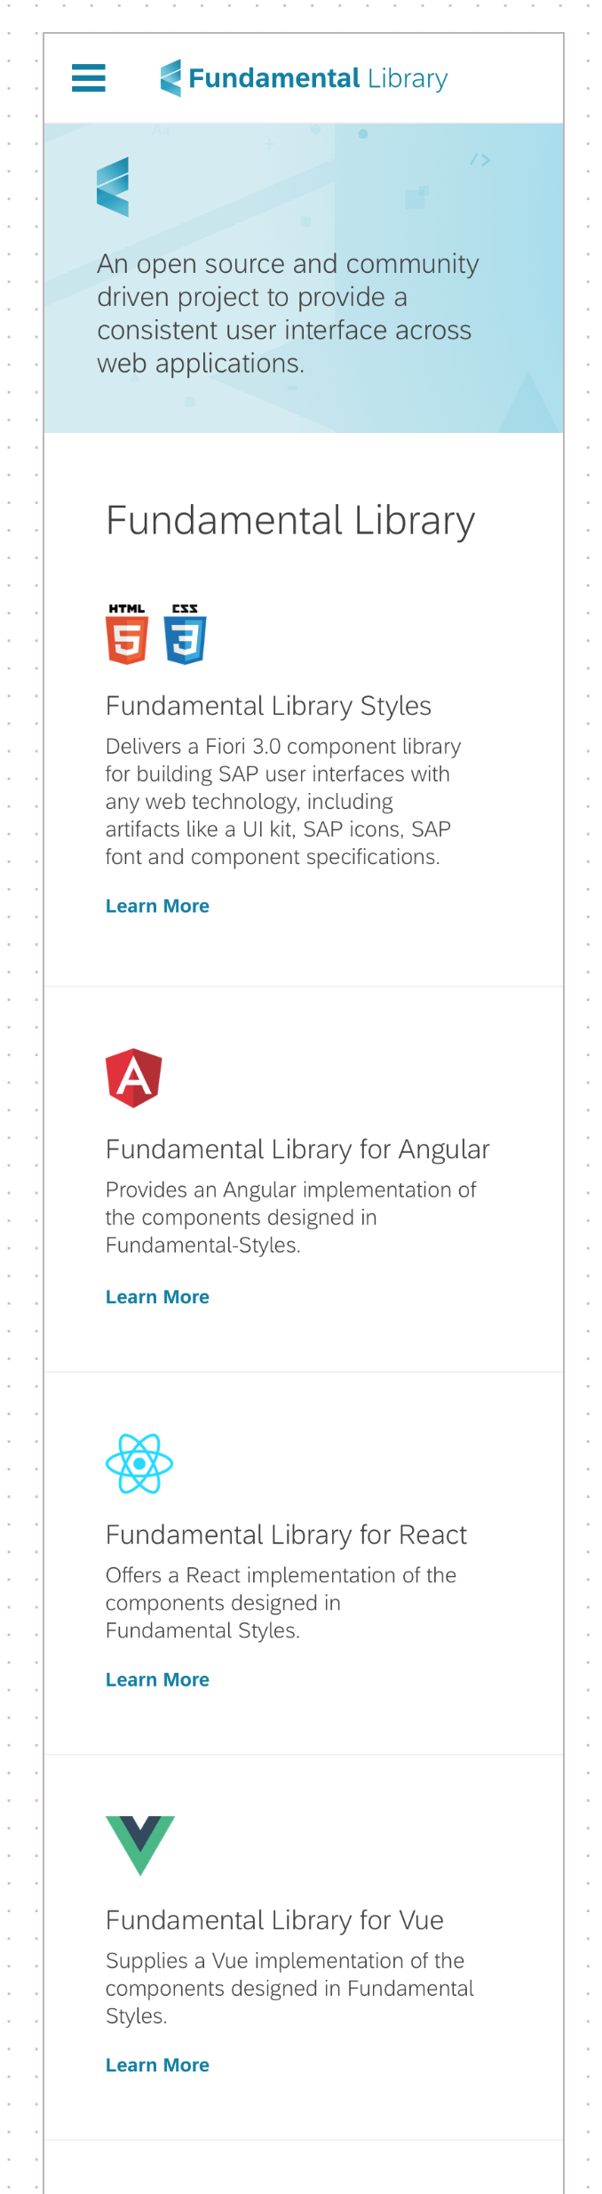Open Learn More under Library for React
Viewport: 602px width, 2194px height.
point(157,1679)
